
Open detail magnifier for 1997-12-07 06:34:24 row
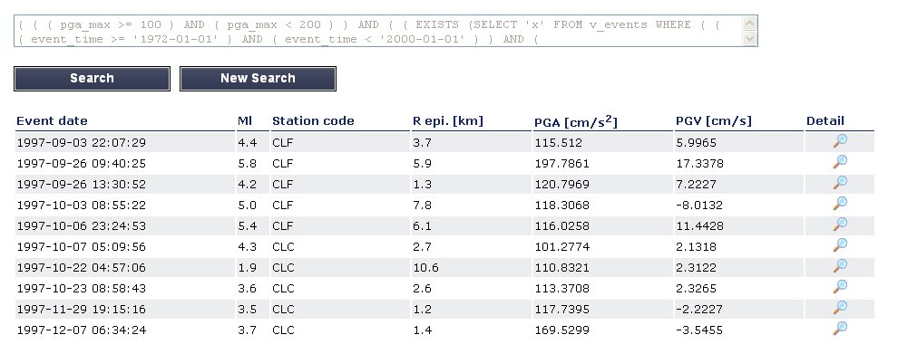(840, 329)
